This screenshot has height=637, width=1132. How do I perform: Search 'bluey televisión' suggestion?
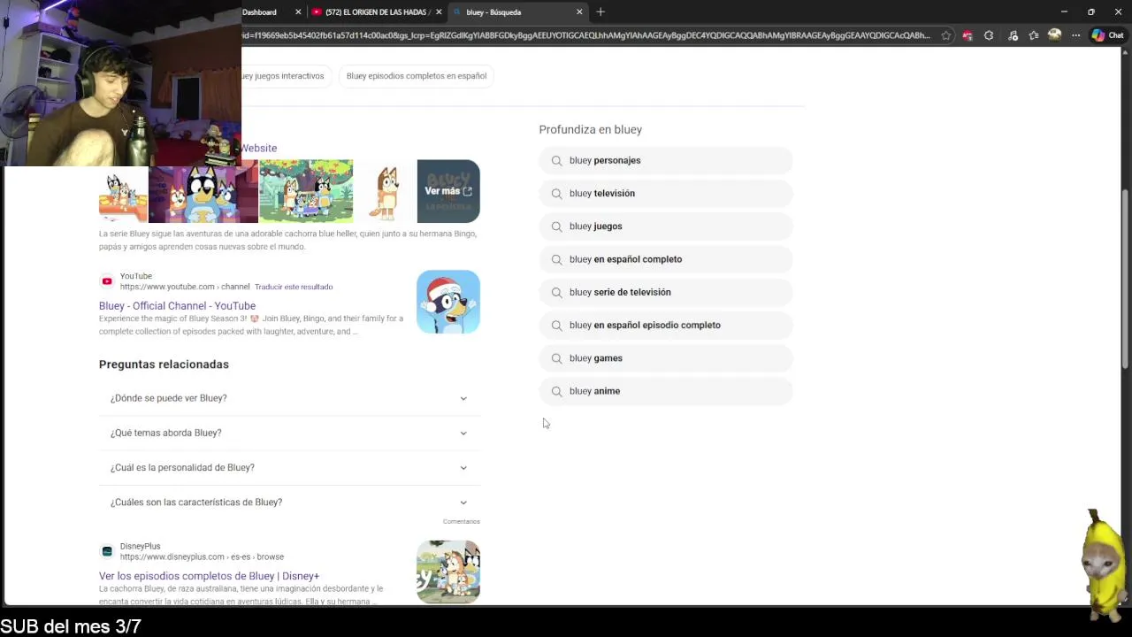point(666,193)
